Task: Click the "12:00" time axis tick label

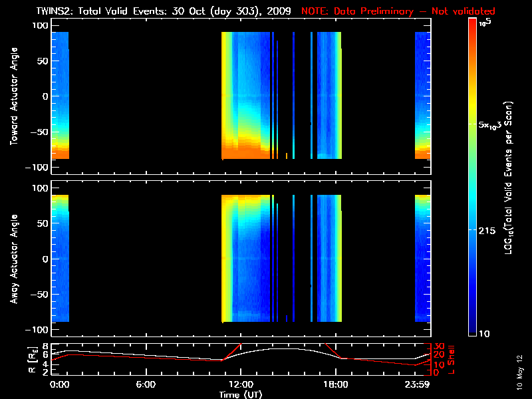Action: click(240, 384)
